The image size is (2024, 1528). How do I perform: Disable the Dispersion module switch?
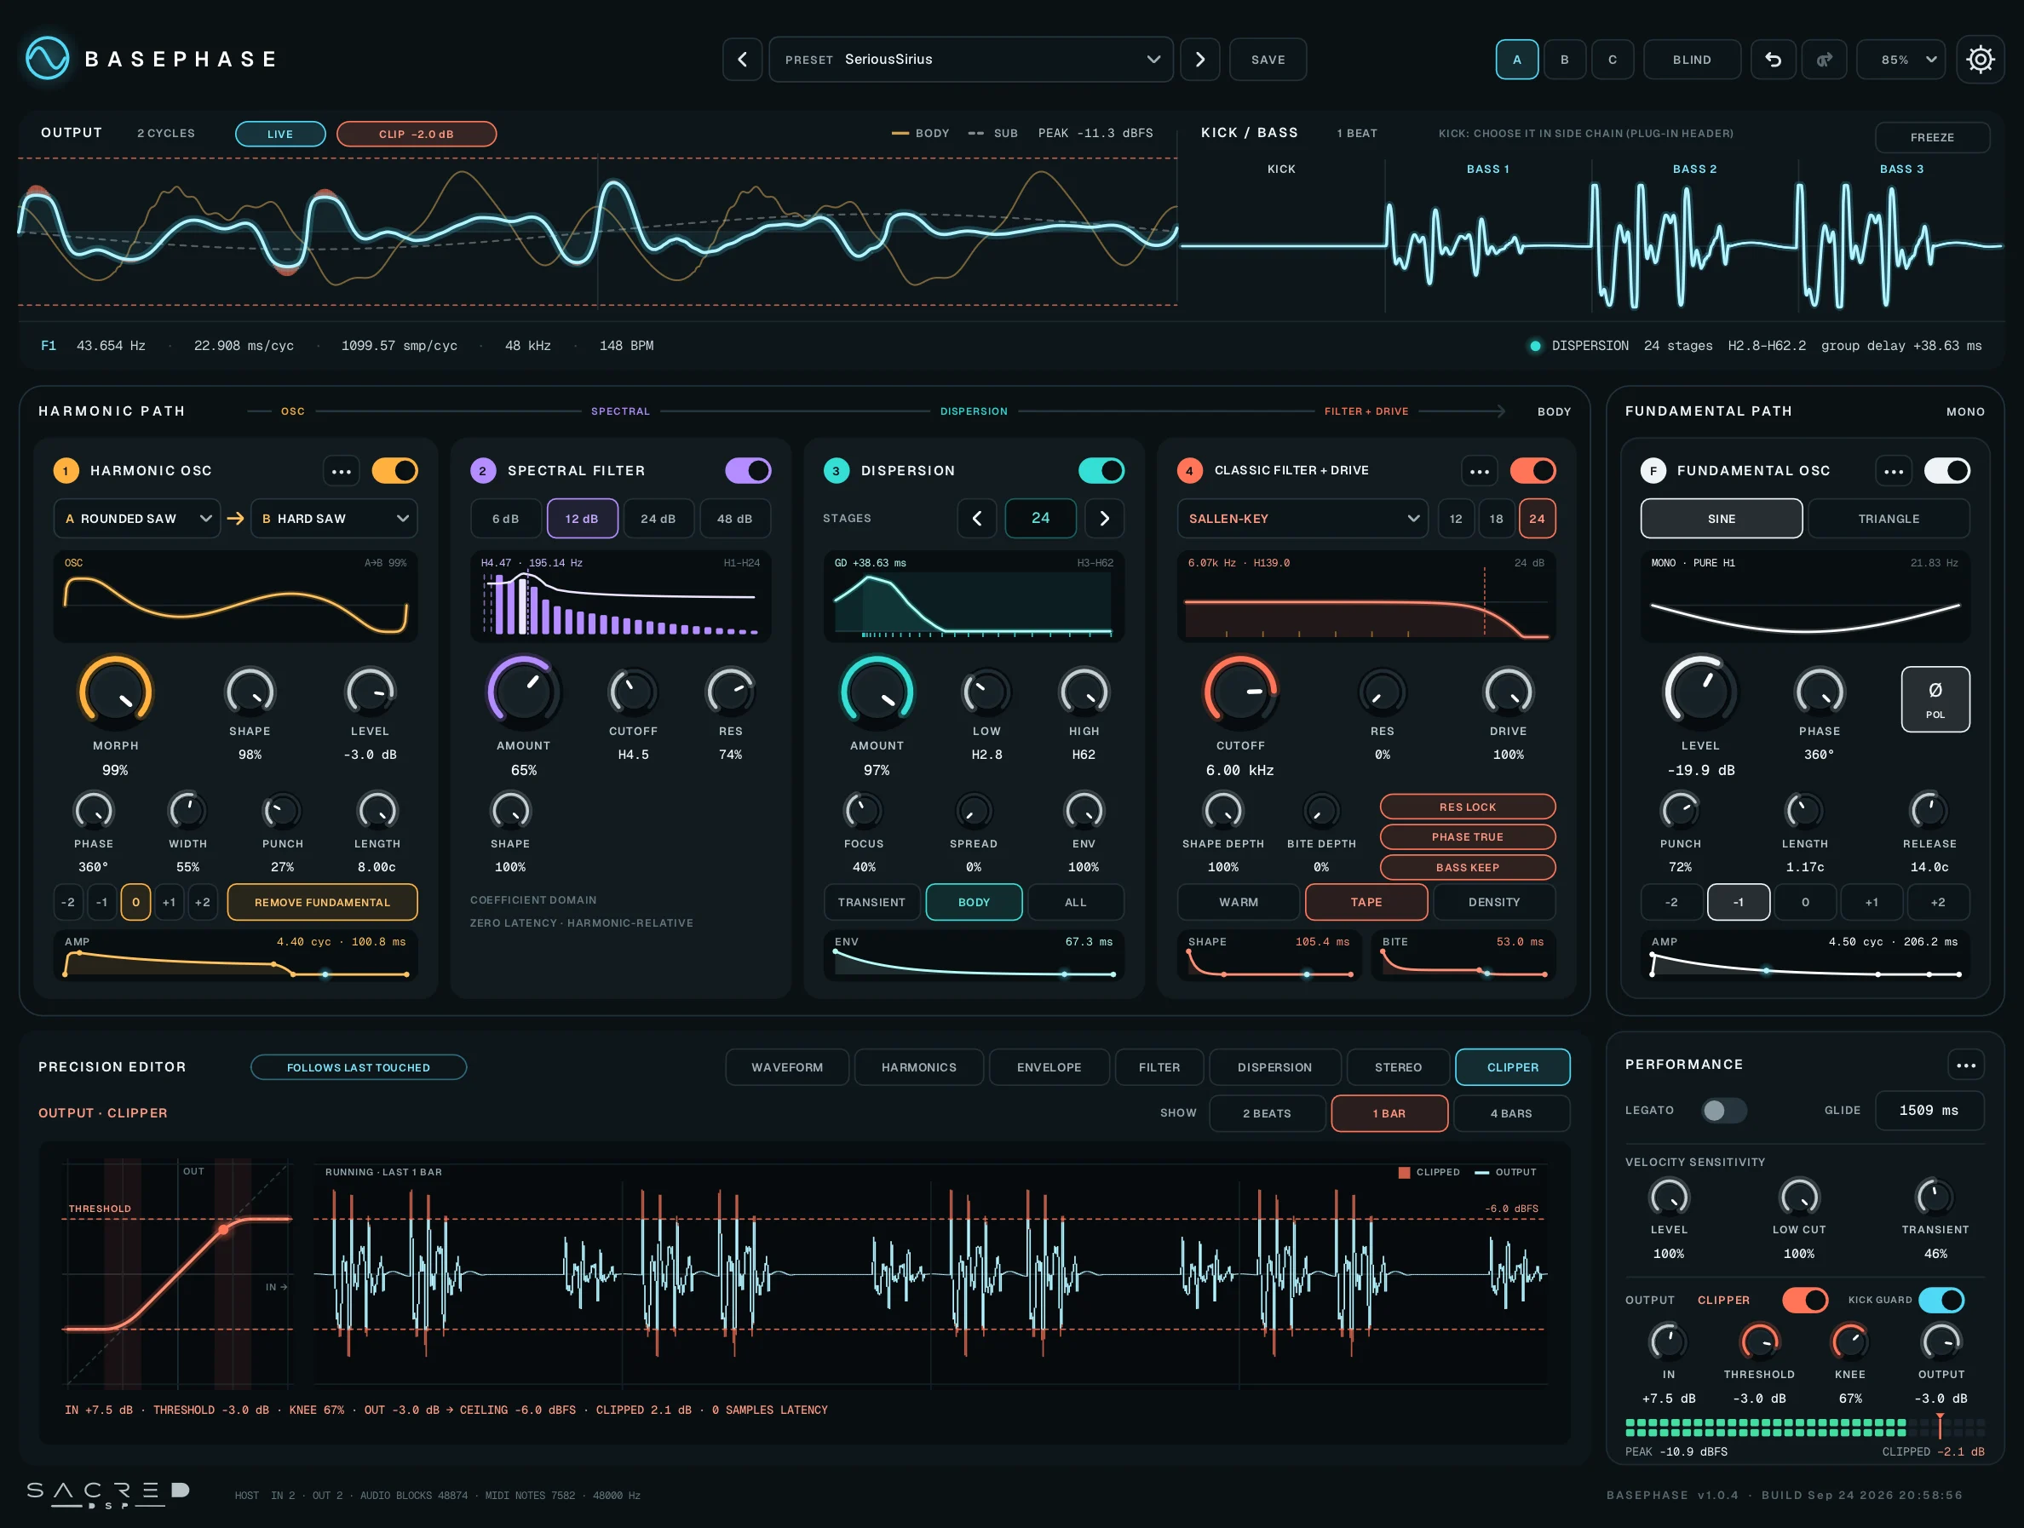coord(1101,471)
